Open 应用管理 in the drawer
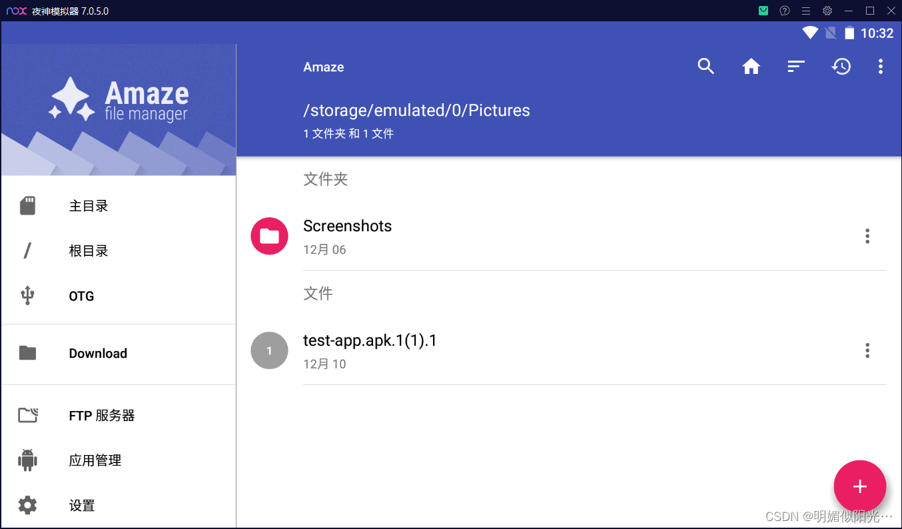Screen dimensions: 902x529 point(119,460)
